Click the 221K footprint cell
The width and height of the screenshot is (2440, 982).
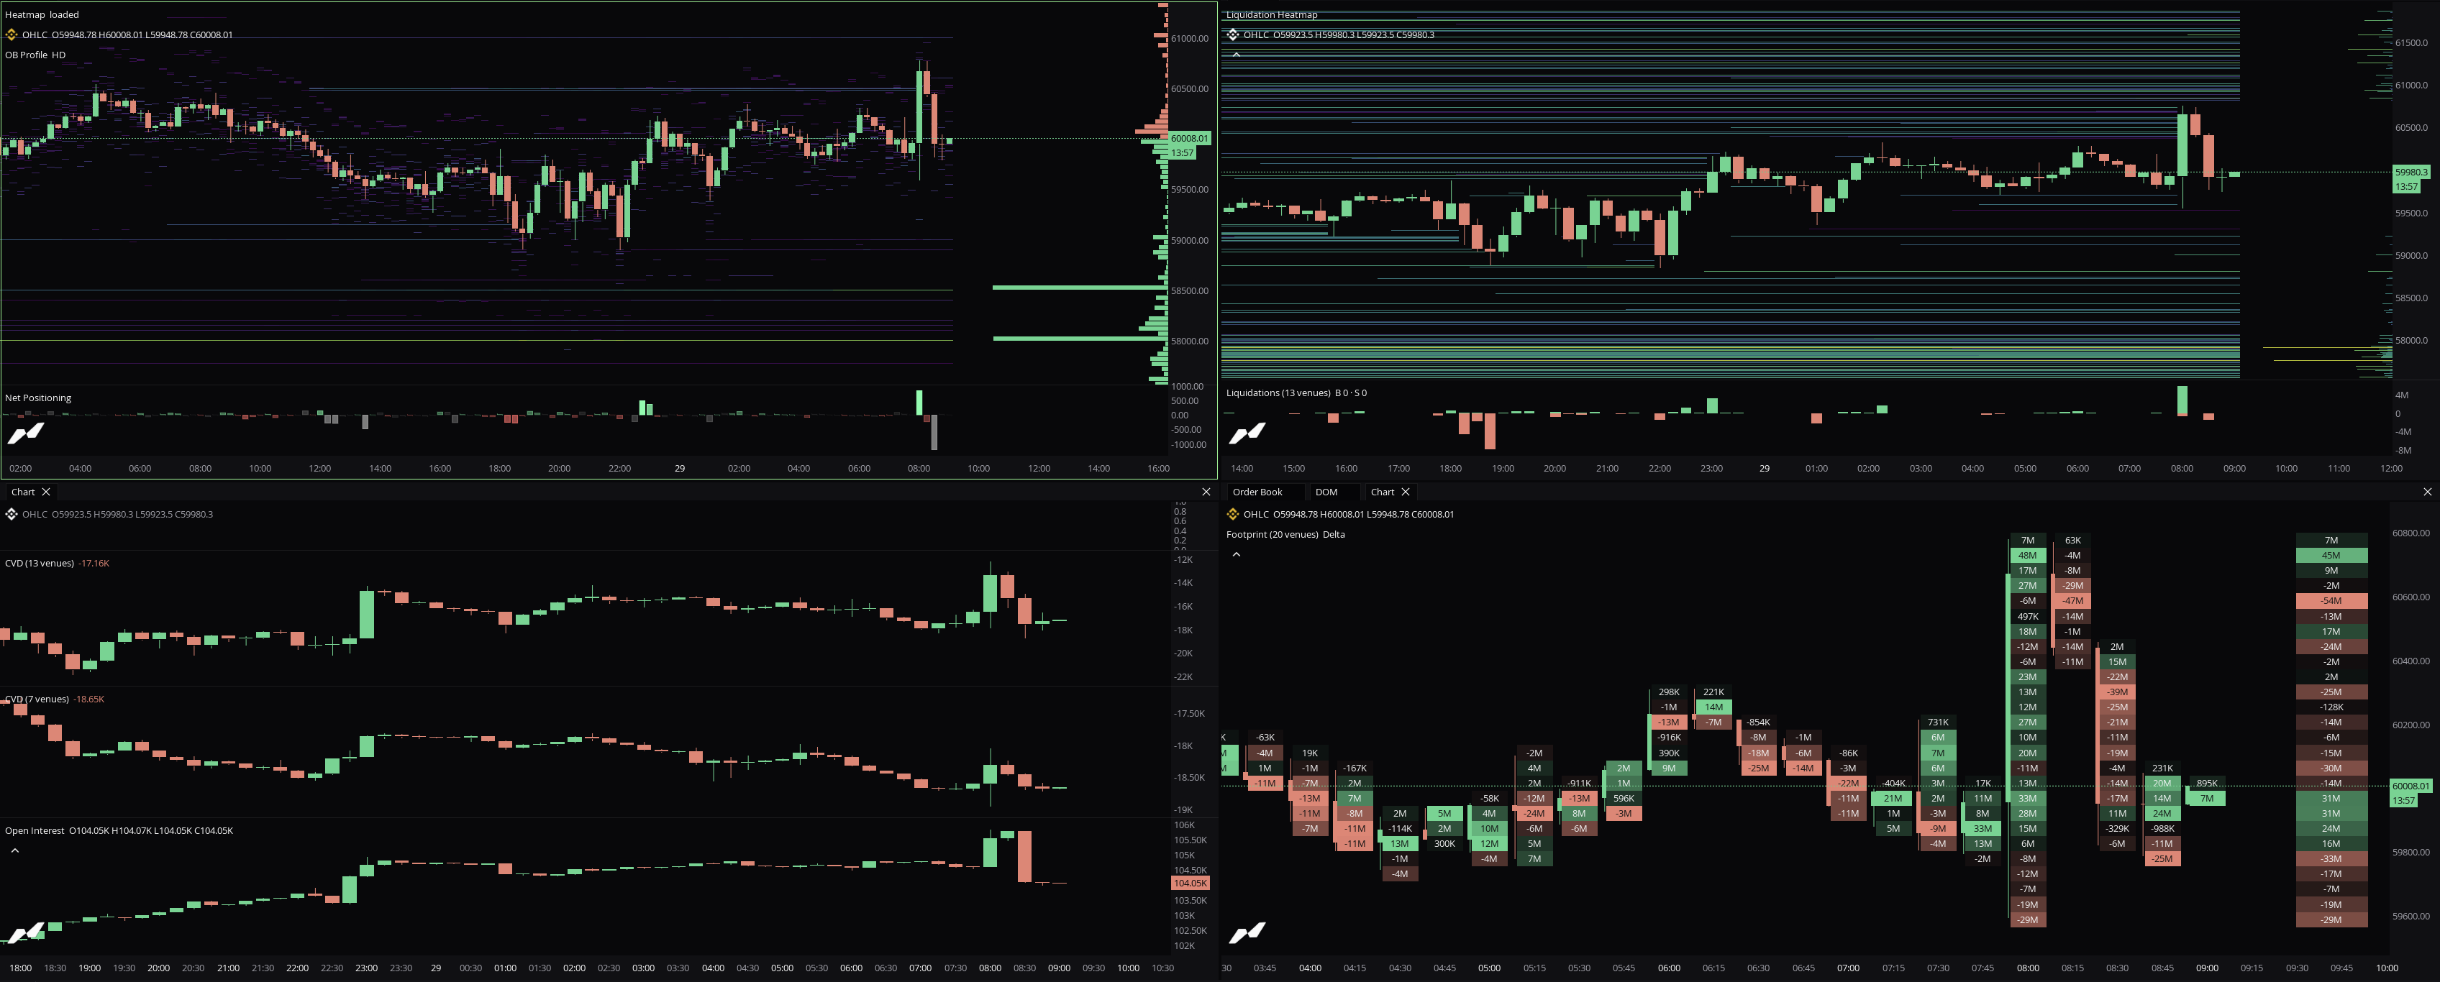[x=1713, y=692]
